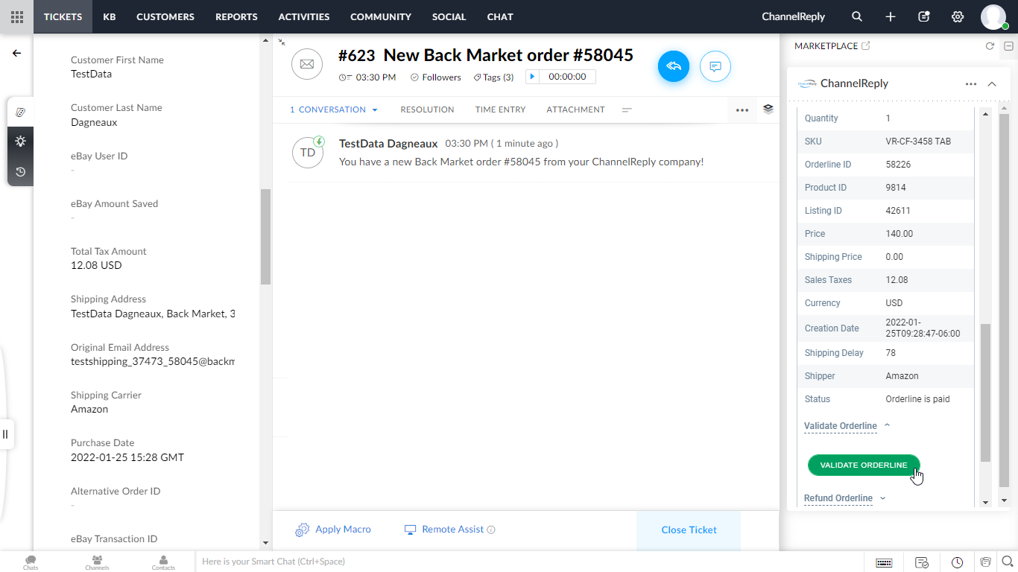Click the pause-bars handle on left edge
Viewport: 1018px width, 572px height.
point(5,433)
